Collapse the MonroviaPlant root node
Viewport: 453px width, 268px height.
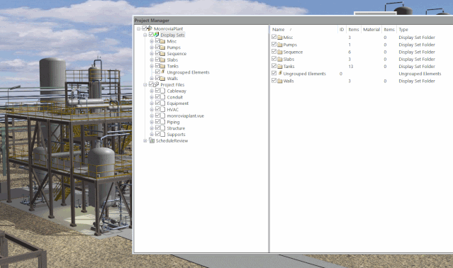[x=139, y=28]
